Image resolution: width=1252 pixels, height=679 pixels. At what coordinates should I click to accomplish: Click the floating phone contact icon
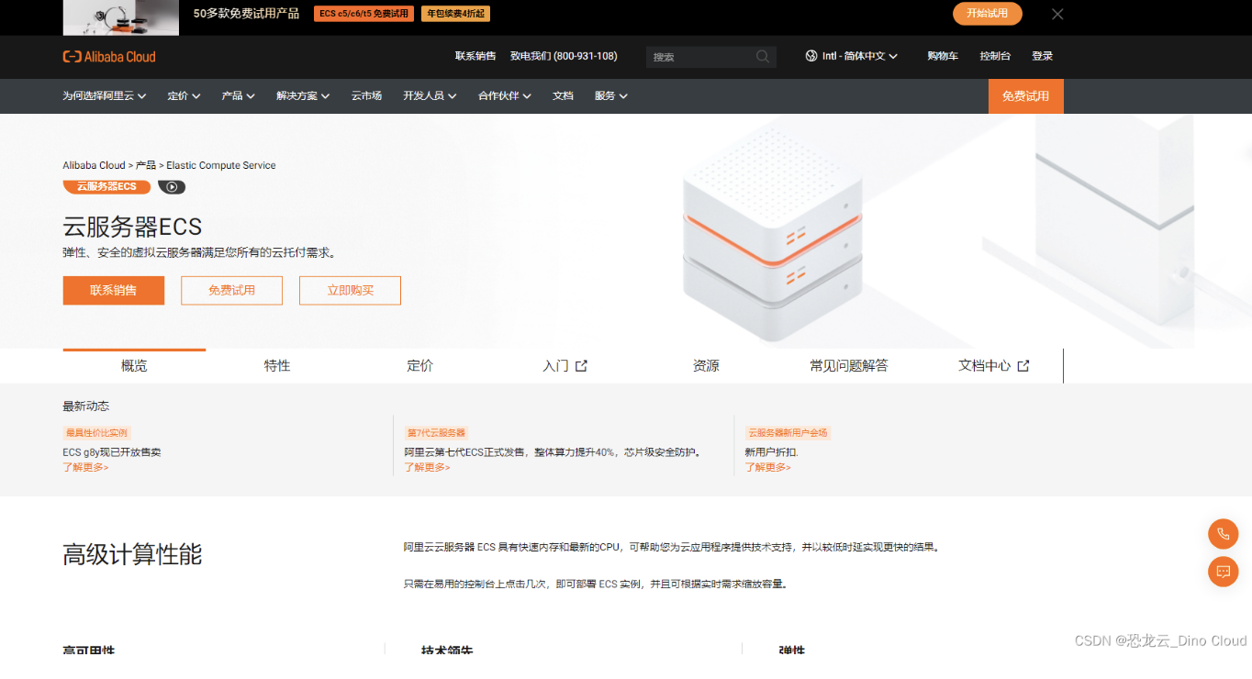click(1223, 533)
